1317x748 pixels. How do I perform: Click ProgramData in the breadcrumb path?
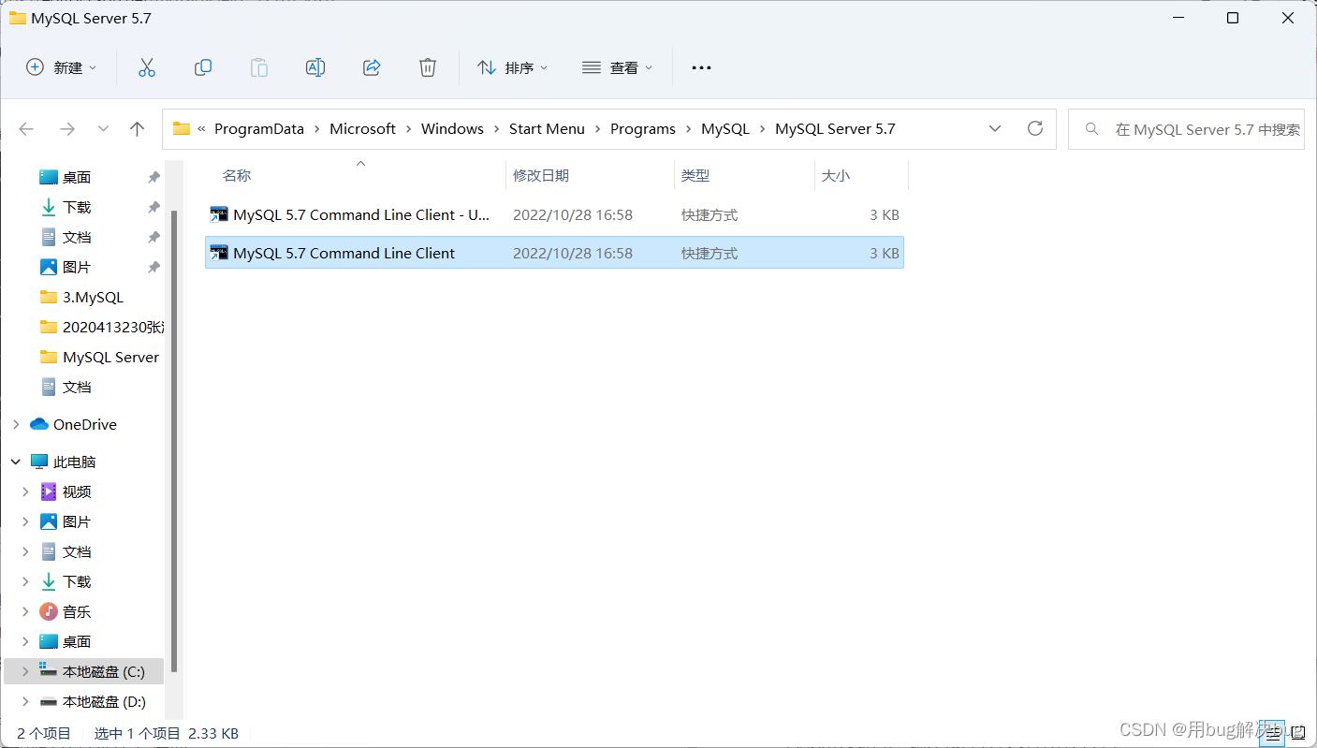pos(259,129)
